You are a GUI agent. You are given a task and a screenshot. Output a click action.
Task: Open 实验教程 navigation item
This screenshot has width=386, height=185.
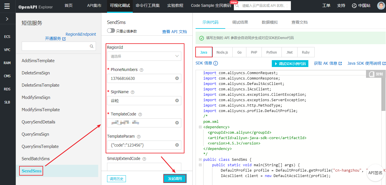point(175,5)
